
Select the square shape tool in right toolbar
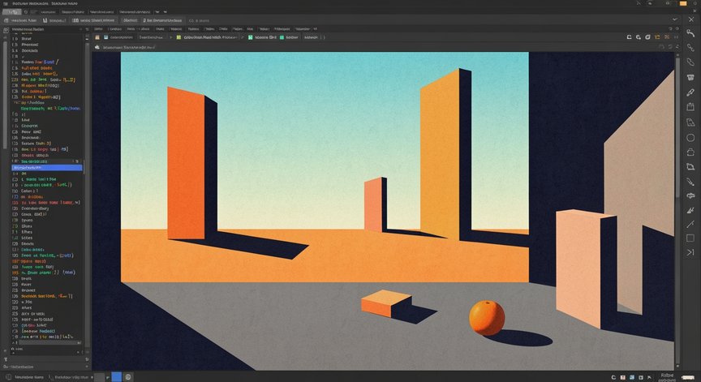pos(690,238)
